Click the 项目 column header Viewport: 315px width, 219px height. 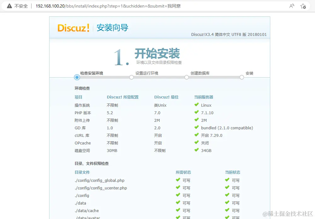point(78,97)
